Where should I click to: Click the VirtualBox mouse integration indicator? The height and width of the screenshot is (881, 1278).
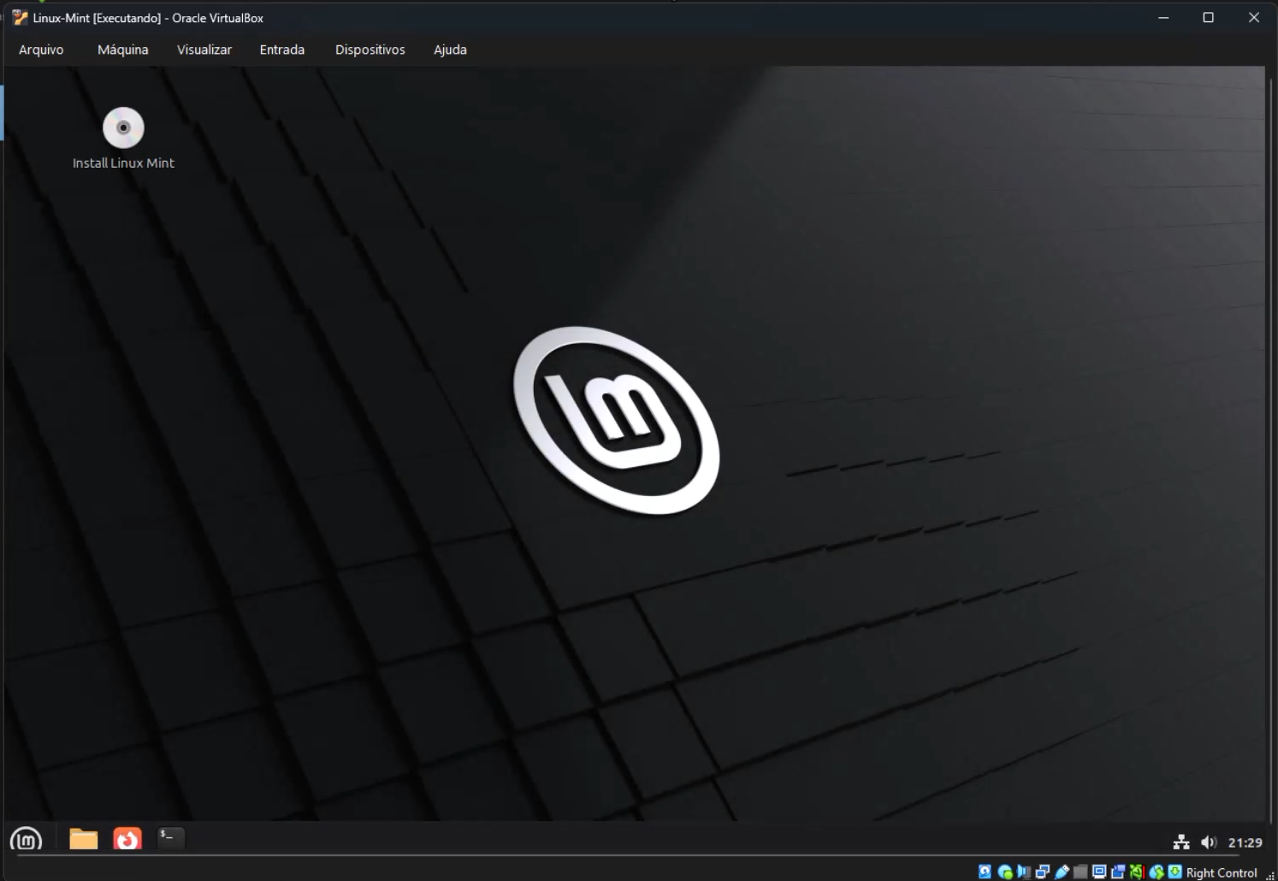point(1157,872)
